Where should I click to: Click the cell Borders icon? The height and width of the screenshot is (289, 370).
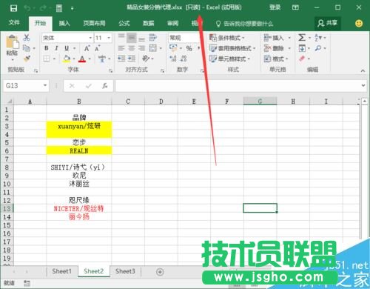pos(47,59)
